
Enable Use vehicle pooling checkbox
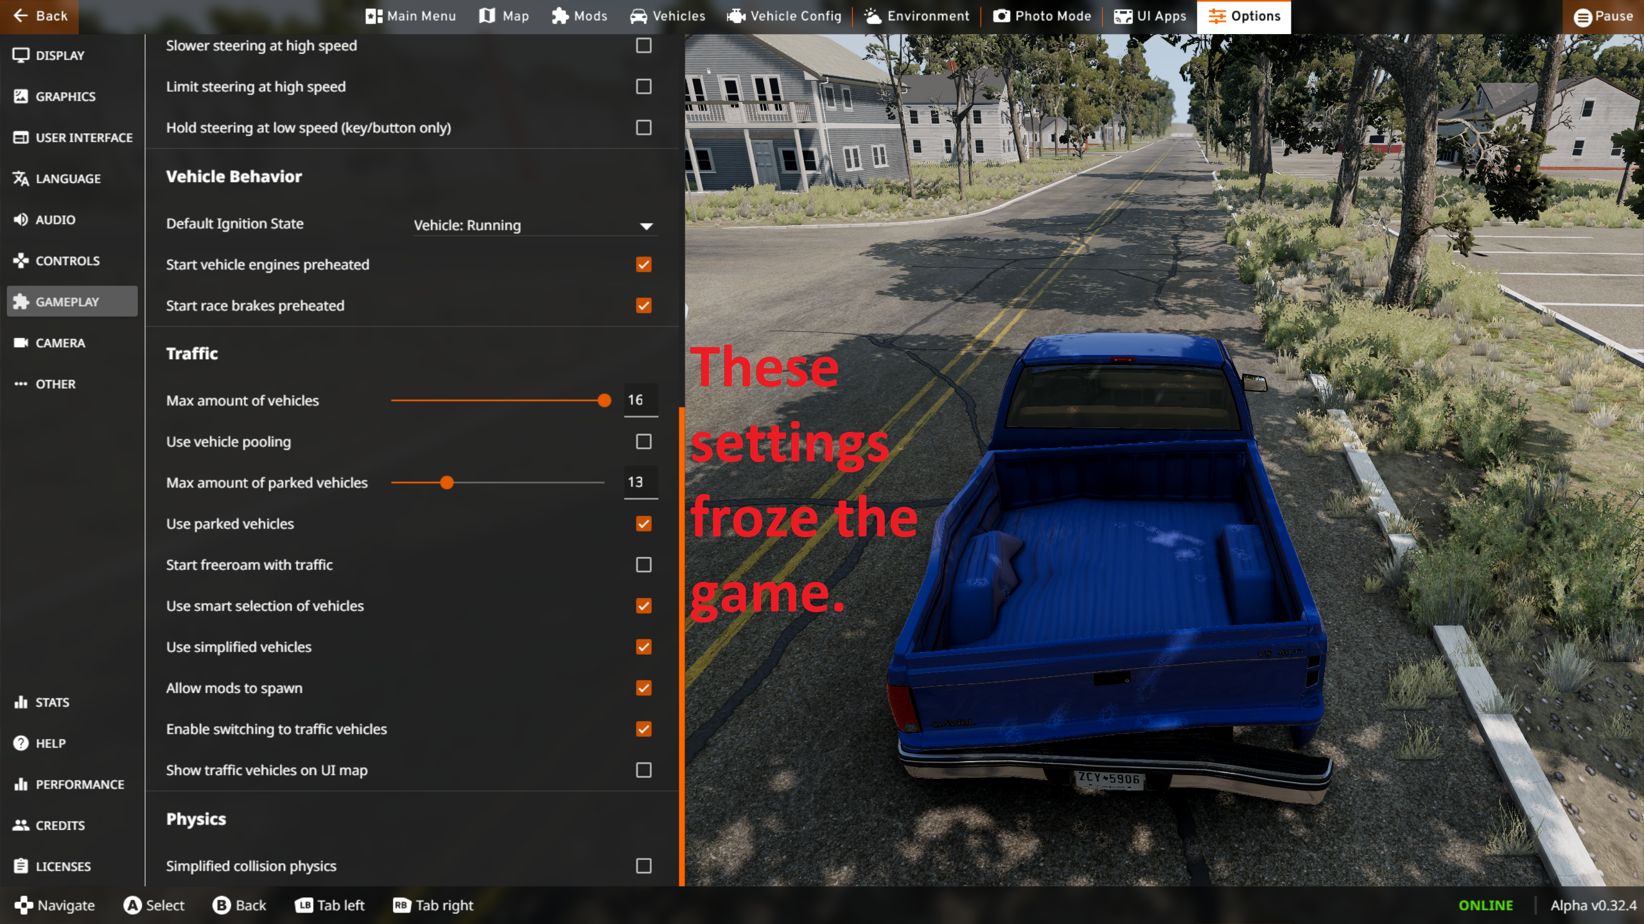643,441
